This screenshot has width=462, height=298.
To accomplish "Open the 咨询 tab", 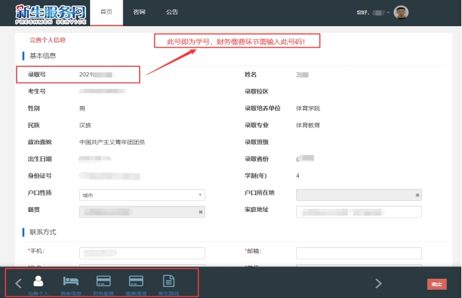I will (139, 12).
